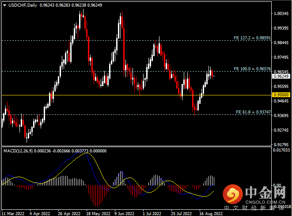Image resolution: width=292 pixels, height=216 pixels.
Task: Click the current price tag 0.96249
Action: pos(281,76)
